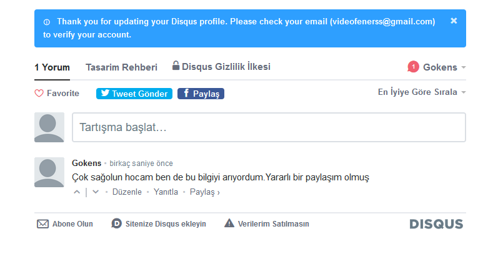The width and height of the screenshot is (498, 254).
Task: Click the Favorite label
Action: pyautogui.click(x=63, y=93)
